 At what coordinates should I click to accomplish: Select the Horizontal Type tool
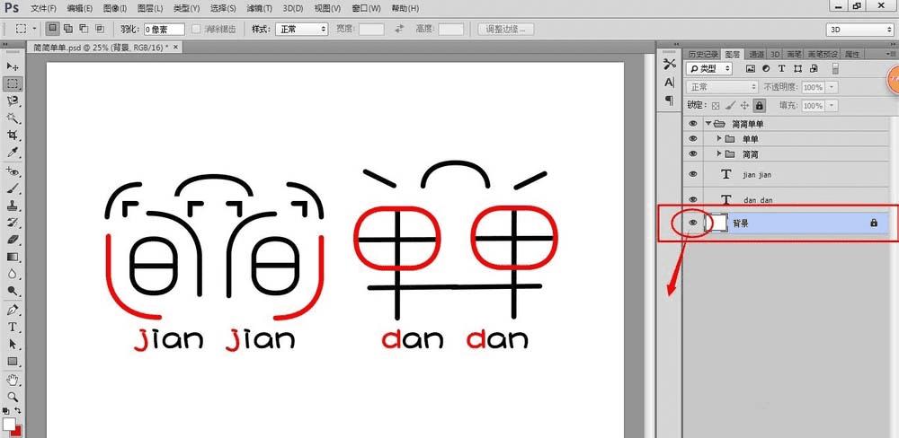12,327
